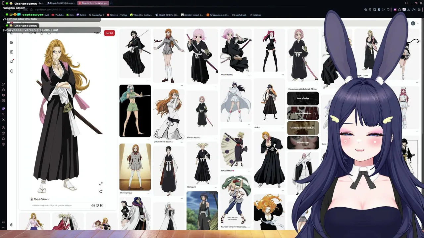Viewport: 424px width, 238px height.
Task: Share the pin via upload icon
Action: click(49, 33)
